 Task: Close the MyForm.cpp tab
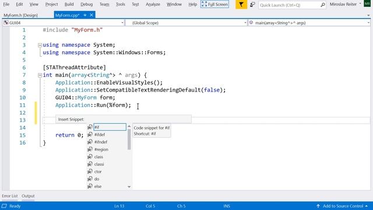click(92, 15)
